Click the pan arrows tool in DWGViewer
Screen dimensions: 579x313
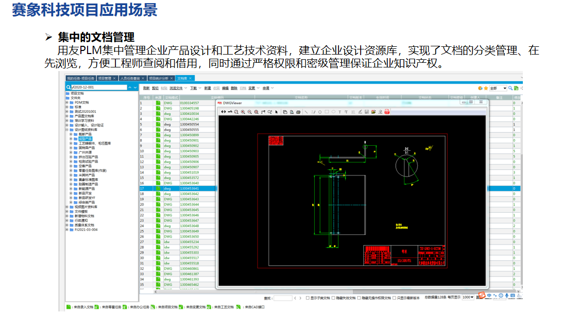coord(224,112)
